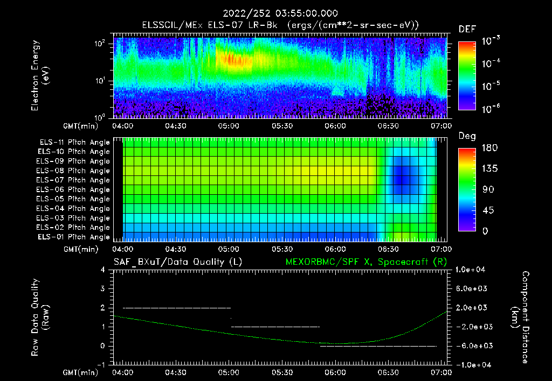The height and width of the screenshot is (381, 552).
Task: Select the Component Distance (km) axis label
Action: click(520, 317)
